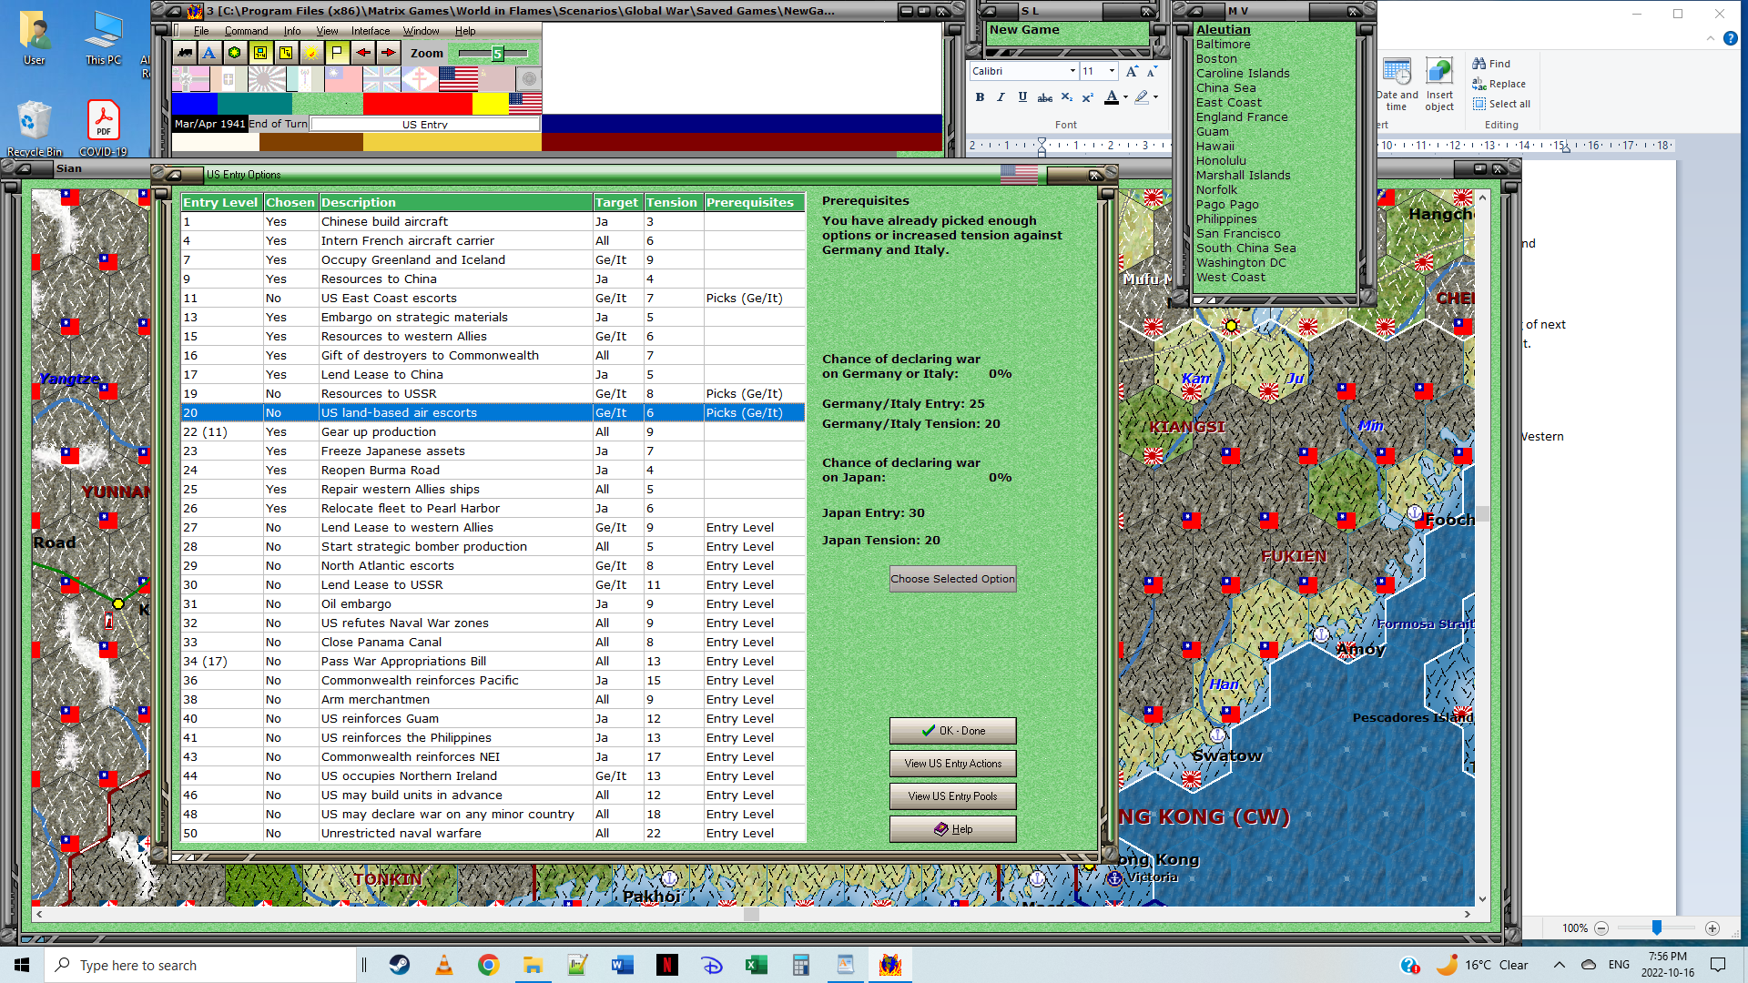Viewport: 1748px width, 983px height.
Task: Toggle underline formatting in WordPad
Action: click(x=1022, y=97)
